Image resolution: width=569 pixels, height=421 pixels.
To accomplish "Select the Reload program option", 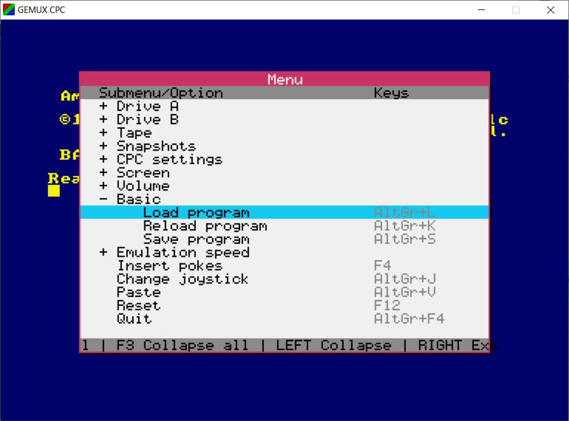I will point(284,226).
